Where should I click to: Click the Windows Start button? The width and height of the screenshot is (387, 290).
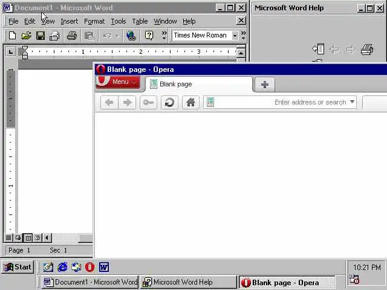(18, 267)
